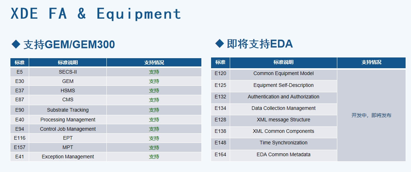Click the green 支持 status in the CMS row

pyautogui.click(x=154, y=100)
